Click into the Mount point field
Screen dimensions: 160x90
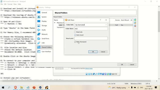[x=91, y=38]
